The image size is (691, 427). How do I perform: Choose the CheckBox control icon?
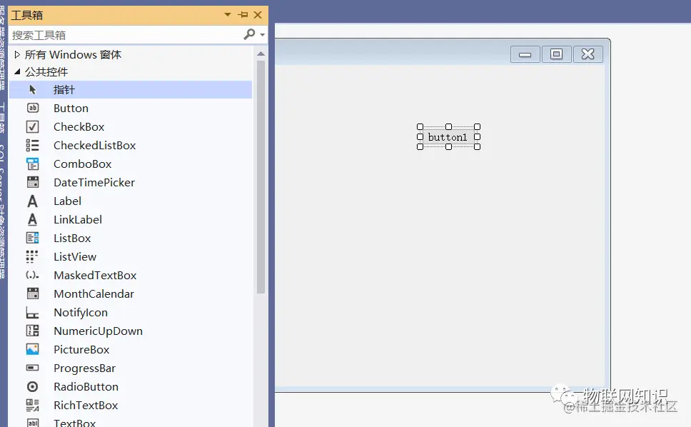click(33, 127)
